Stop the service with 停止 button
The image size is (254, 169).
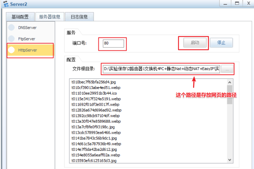pos(221,43)
